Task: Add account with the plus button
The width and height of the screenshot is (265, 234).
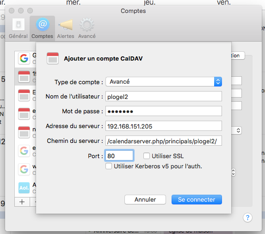Action: (22, 202)
